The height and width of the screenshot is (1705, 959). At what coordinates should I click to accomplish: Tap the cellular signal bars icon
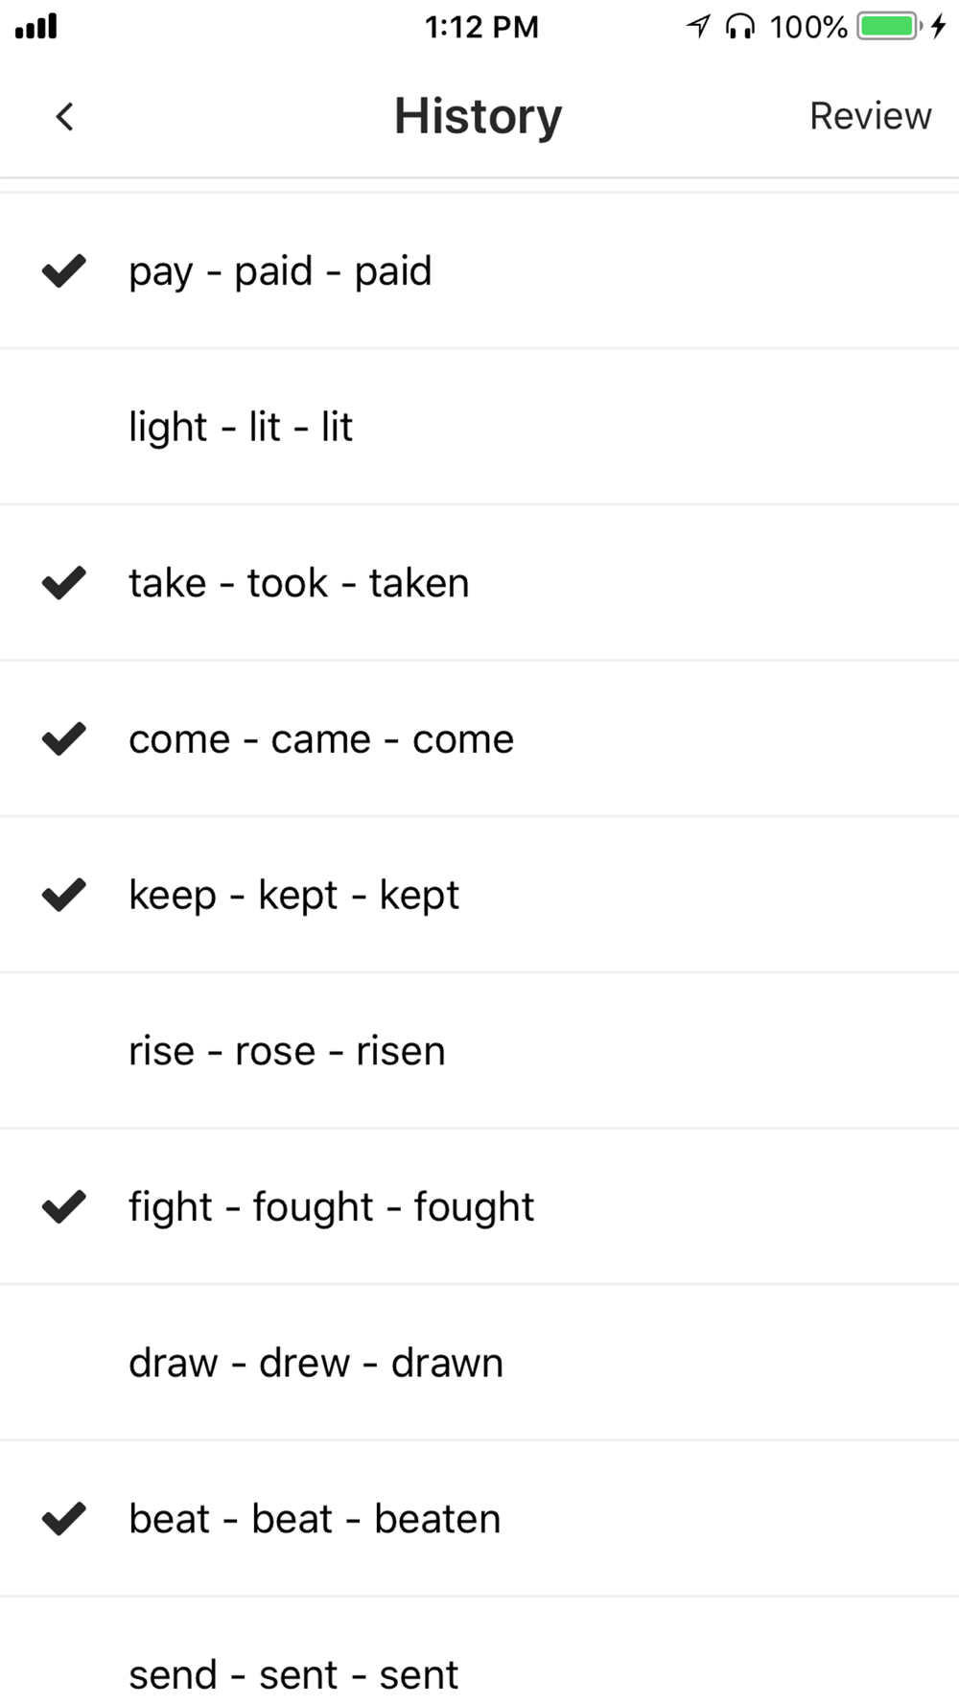pyautogui.click(x=36, y=26)
